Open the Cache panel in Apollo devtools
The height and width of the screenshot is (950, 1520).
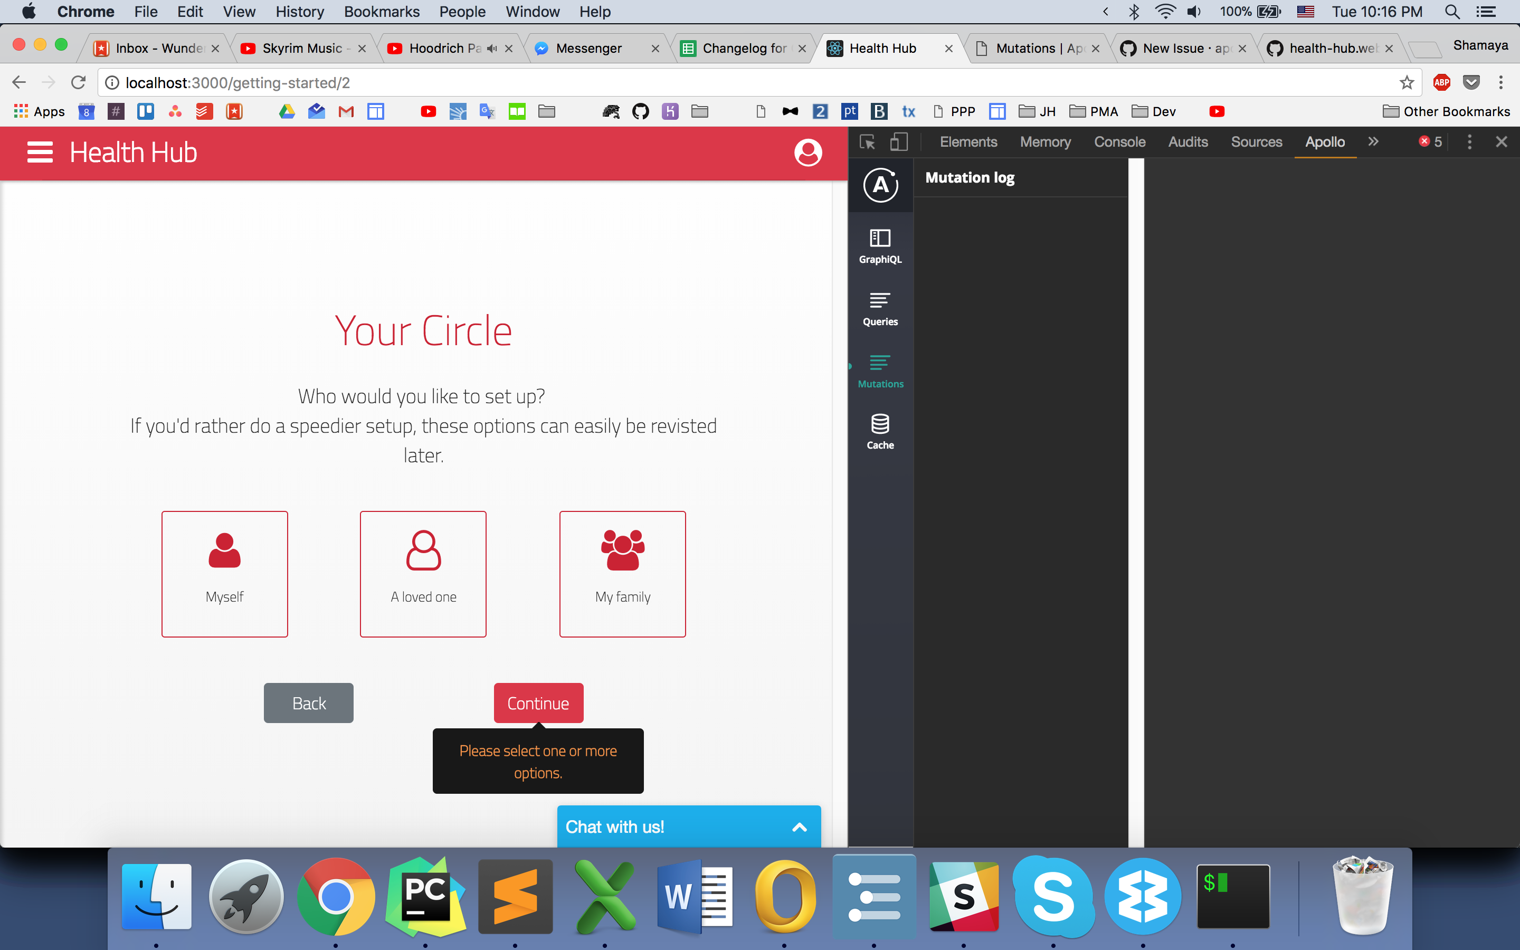(x=880, y=432)
